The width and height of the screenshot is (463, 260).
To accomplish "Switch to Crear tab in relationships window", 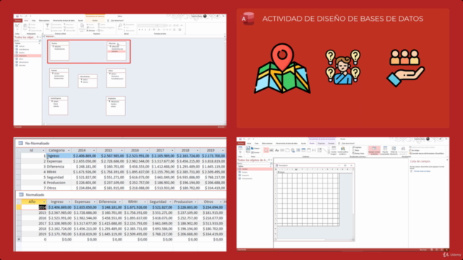I will [33, 20].
